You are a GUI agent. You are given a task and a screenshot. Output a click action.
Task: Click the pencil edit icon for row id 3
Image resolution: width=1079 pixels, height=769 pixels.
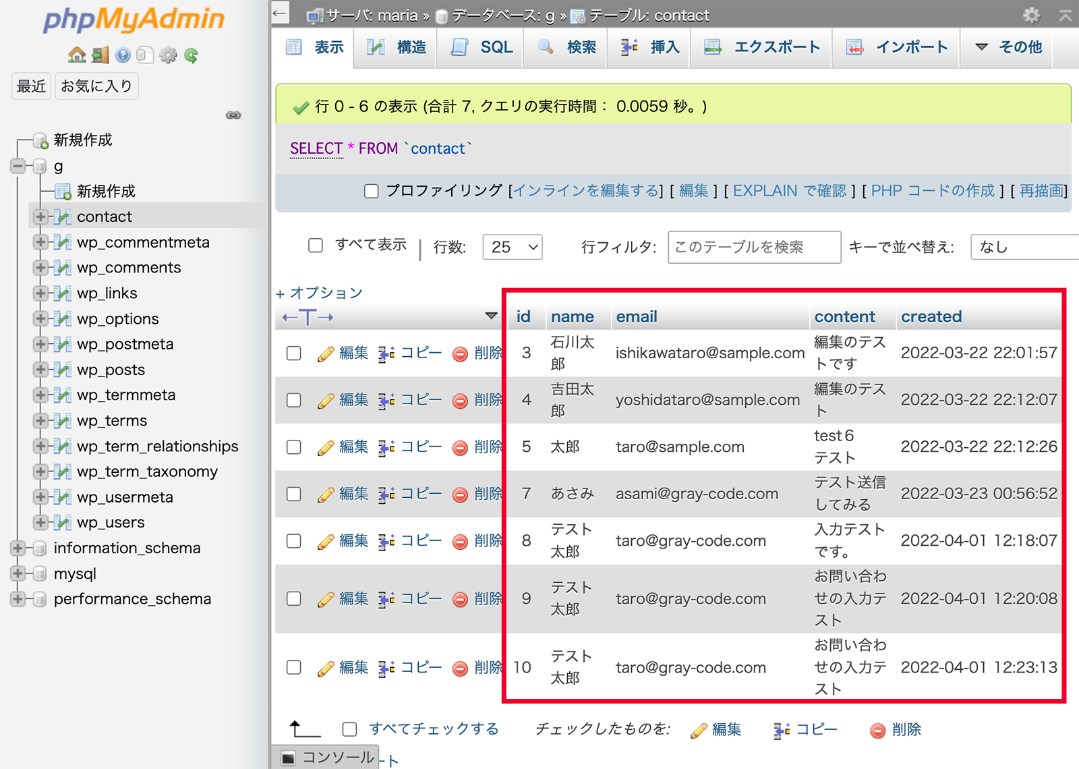click(326, 353)
